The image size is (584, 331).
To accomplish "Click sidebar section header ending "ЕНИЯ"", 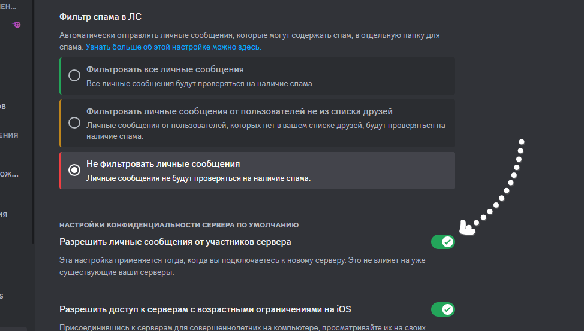I will pos(10,135).
